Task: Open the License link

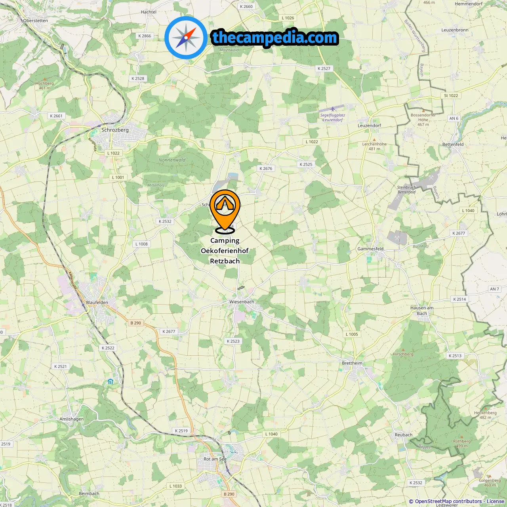Action: click(x=496, y=501)
